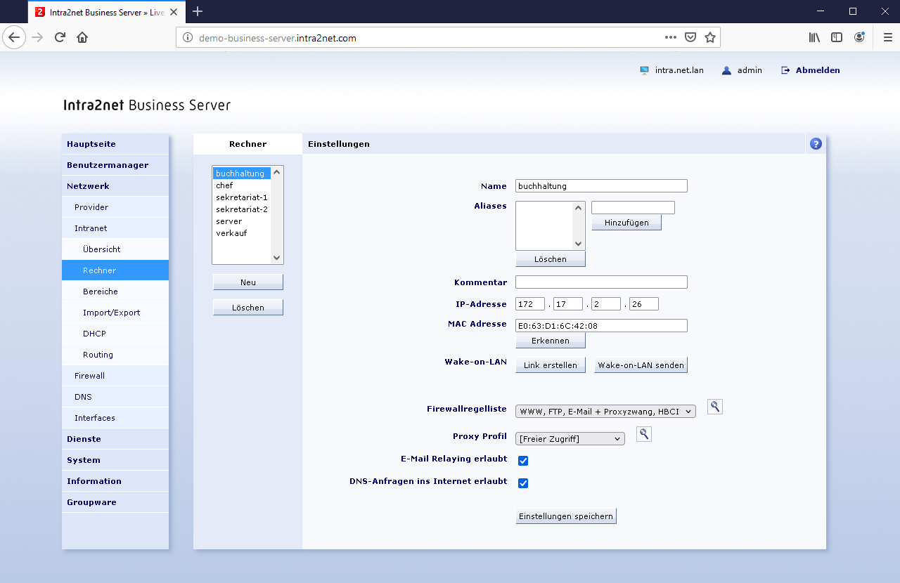Reload the page with the refresh icon
Viewport: 900px width, 583px height.
pyautogui.click(x=60, y=38)
